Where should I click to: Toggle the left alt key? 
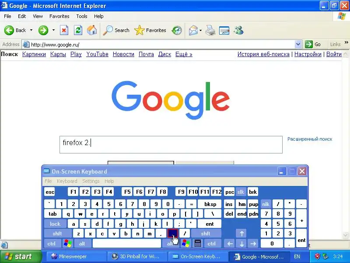click(x=82, y=244)
